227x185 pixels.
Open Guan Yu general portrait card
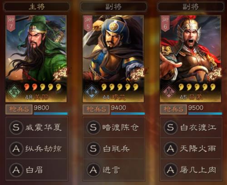point(36,59)
